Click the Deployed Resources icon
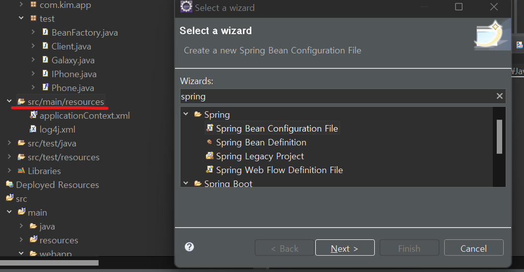Screen dimensions: 524x272 click(10, 184)
